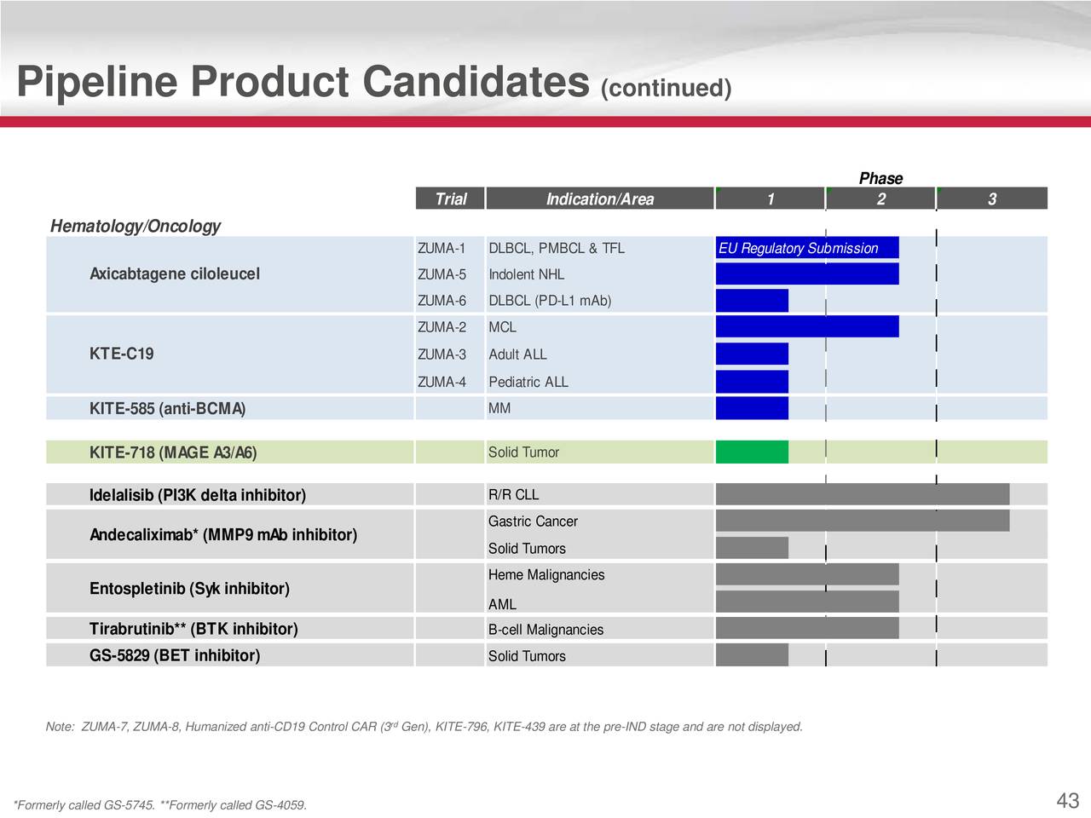Image resolution: width=1091 pixels, height=818 pixels.
Task: Click 'Entospletinib (Syk inhibitor)' product name
Action: coord(189,589)
